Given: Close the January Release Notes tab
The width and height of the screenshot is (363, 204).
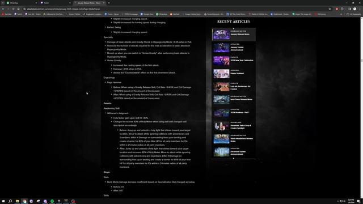Looking at the screenshot, I should [104, 3].
